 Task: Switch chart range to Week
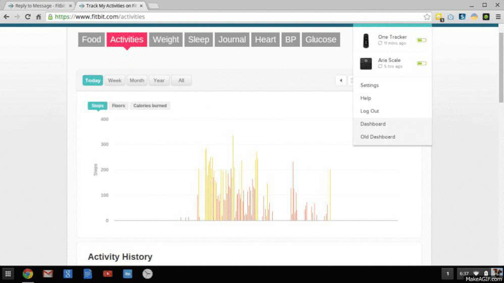tap(115, 80)
